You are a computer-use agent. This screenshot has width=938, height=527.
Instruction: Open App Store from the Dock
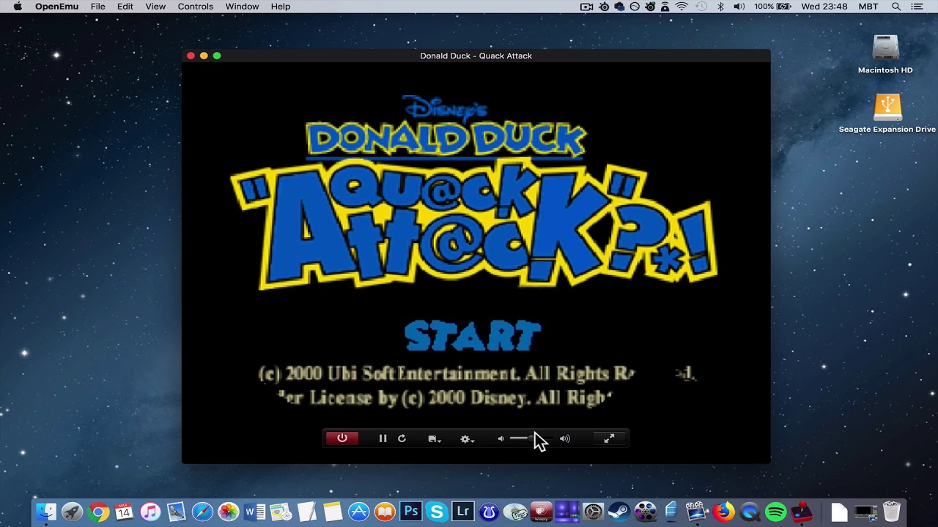click(x=358, y=512)
